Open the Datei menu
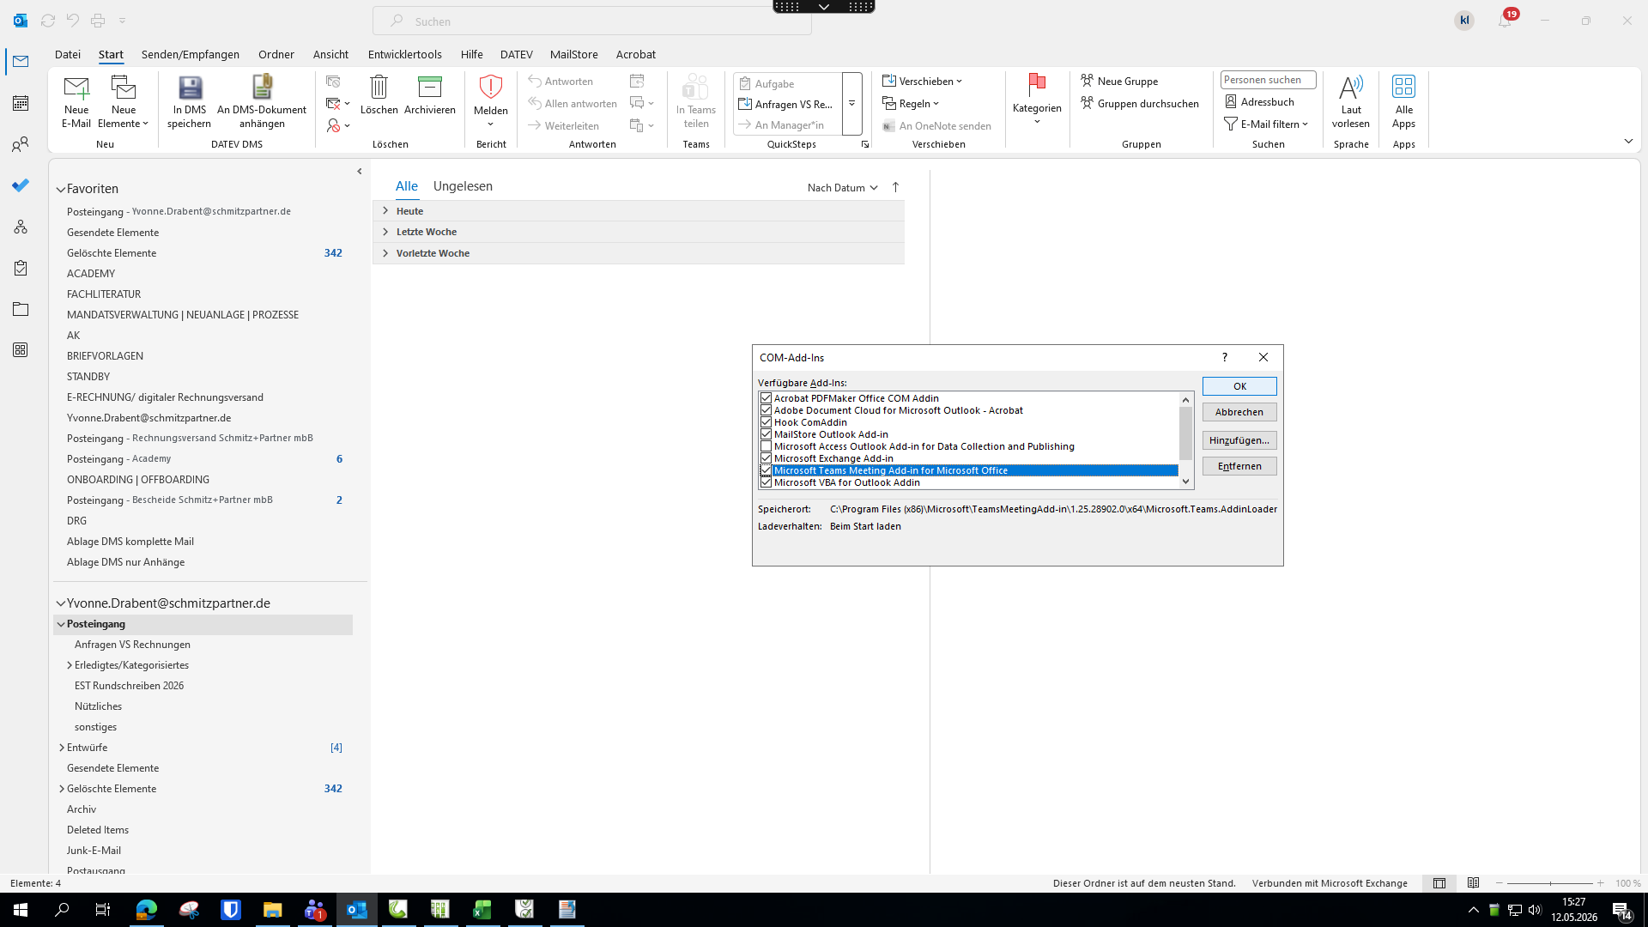 click(x=68, y=54)
